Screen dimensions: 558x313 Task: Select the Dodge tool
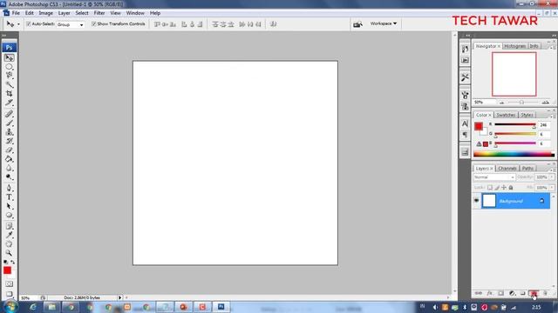point(10,176)
